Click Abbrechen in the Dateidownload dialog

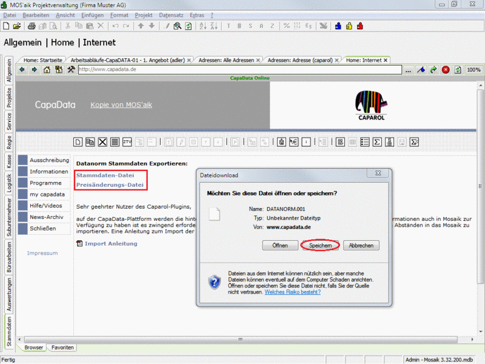361,246
